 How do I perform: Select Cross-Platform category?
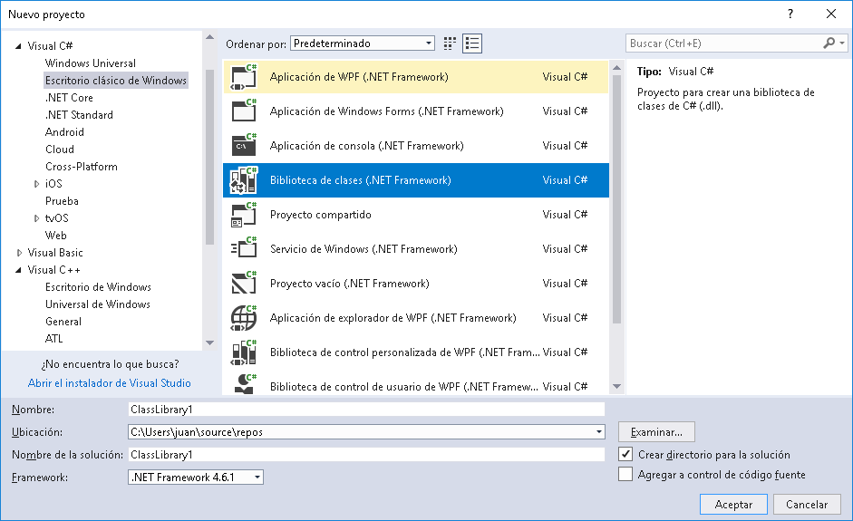pyautogui.click(x=82, y=167)
